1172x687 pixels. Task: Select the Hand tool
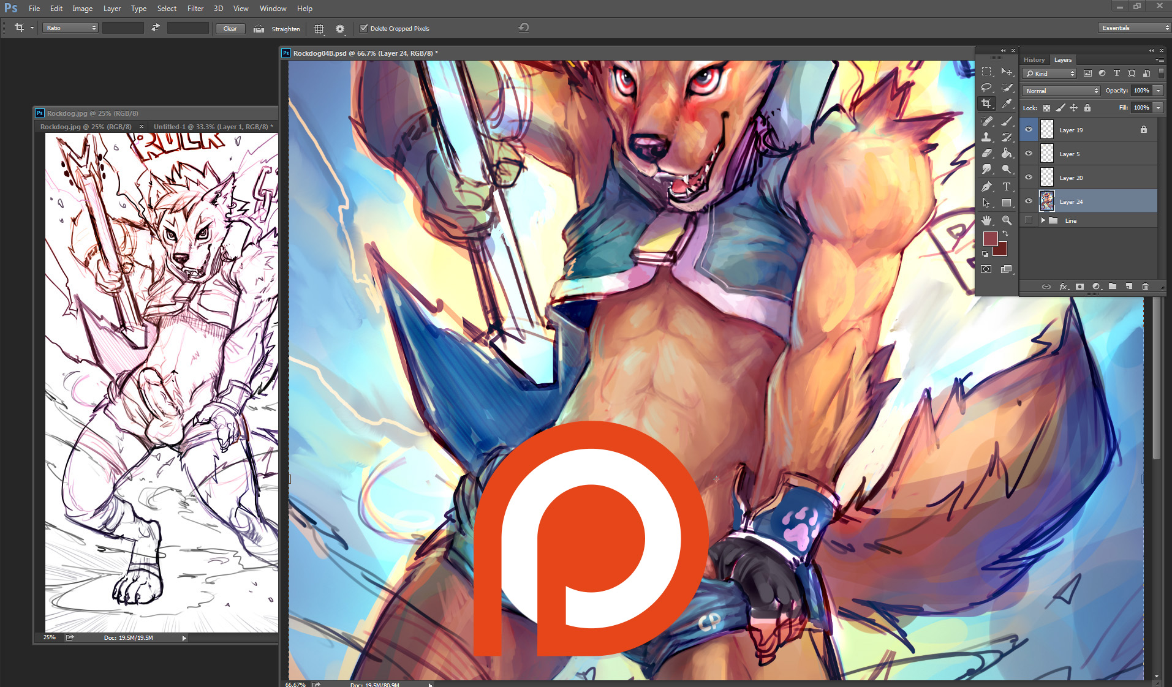click(986, 220)
